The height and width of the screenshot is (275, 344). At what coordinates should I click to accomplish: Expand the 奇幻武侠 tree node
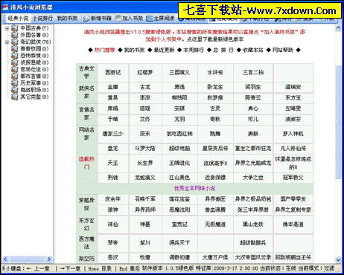[7, 42]
